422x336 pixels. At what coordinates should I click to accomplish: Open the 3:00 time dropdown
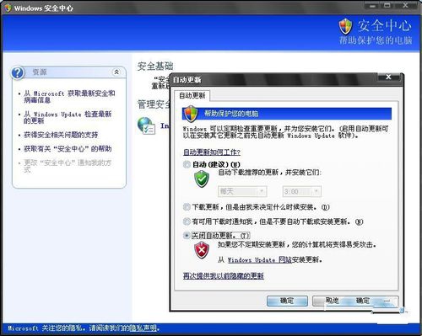[302, 191]
